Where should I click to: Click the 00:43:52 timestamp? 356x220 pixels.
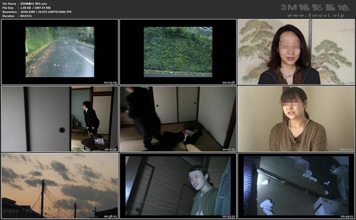pos(229,216)
